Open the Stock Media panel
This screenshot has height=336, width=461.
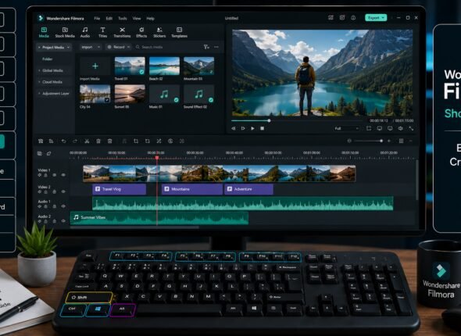(65, 32)
